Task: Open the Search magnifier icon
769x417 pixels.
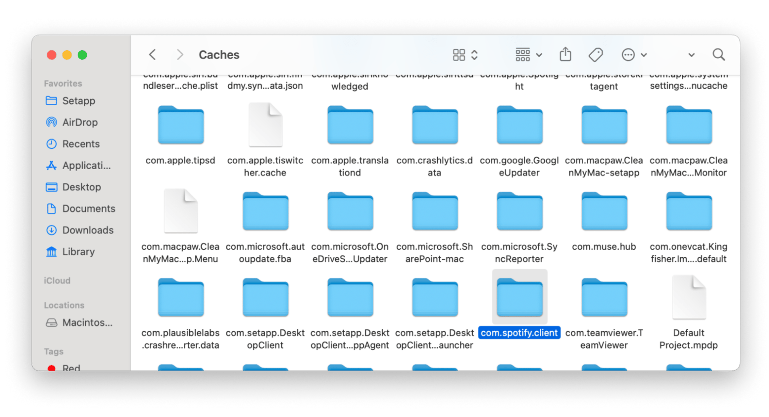Action: 719,55
